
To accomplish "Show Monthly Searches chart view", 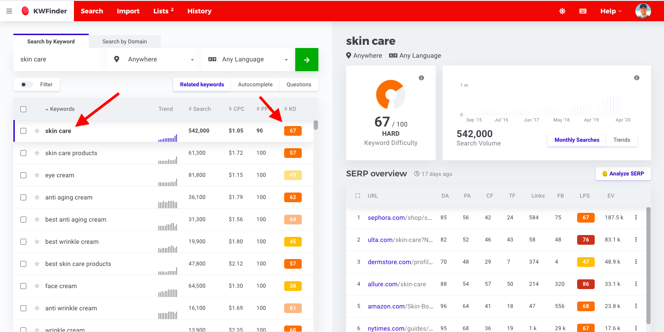I will pos(577,140).
